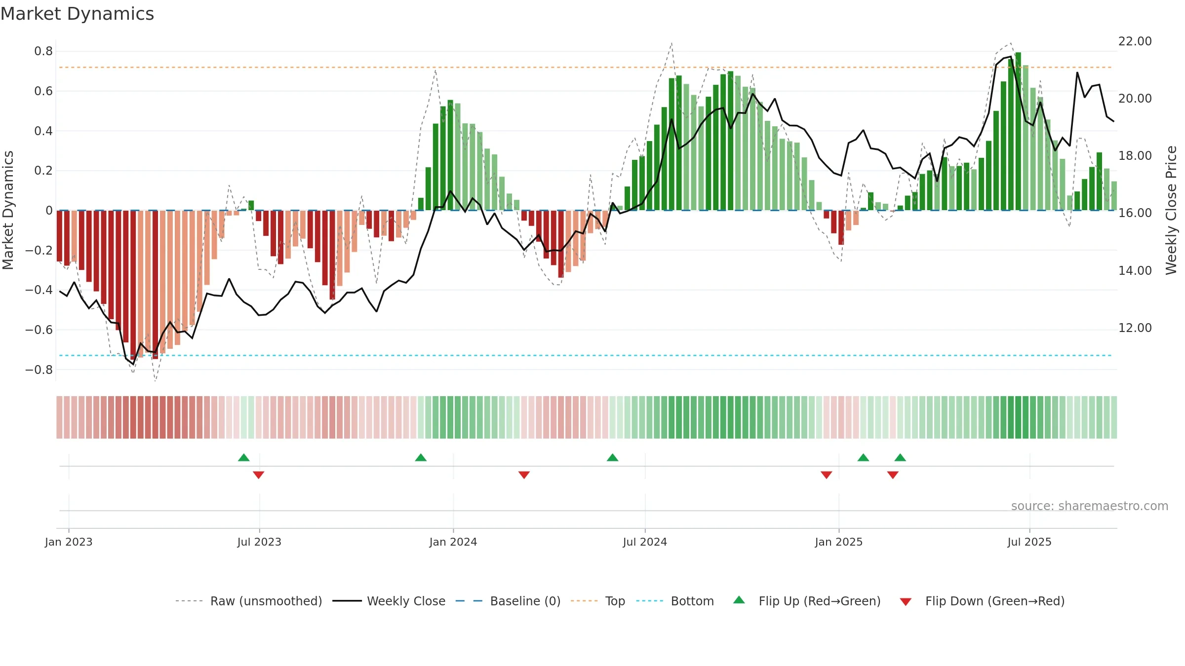Toggle the Raw (unsmoothed) legend entry
Viewport: 1185px width, 666px height.
(x=248, y=601)
